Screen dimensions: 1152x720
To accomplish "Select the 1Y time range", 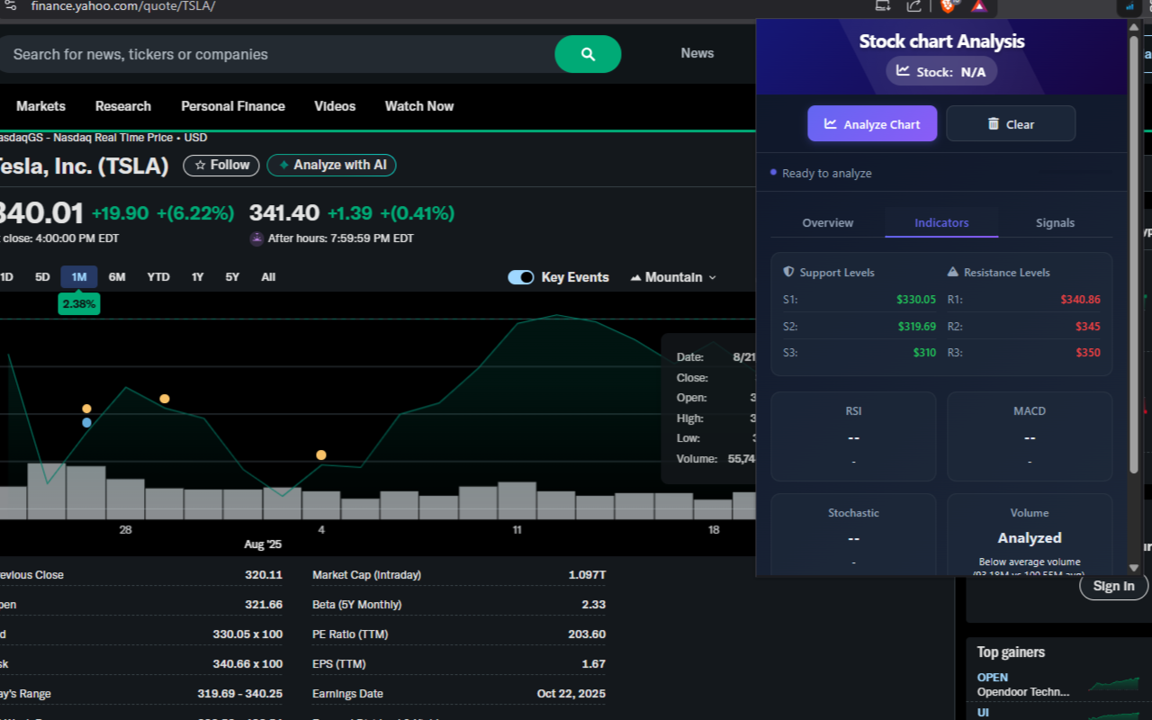I will 198,277.
